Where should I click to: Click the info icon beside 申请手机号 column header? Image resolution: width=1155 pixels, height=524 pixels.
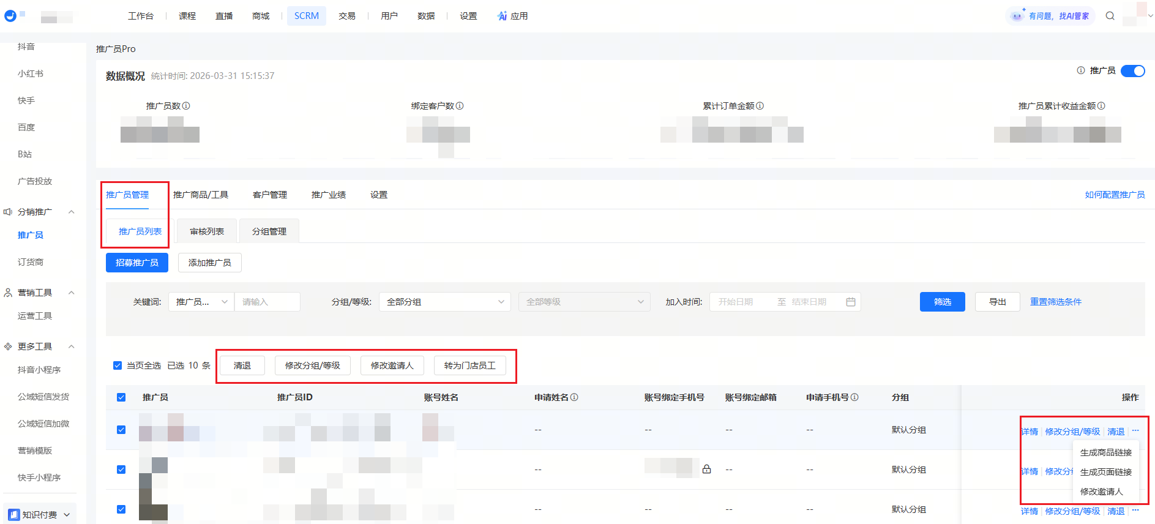point(854,397)
